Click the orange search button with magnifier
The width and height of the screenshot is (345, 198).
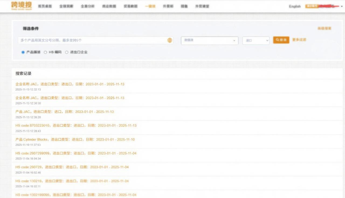pos(281,40)
